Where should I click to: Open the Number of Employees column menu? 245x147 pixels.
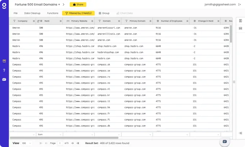(x=187, y=21)
